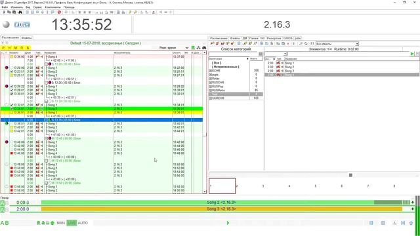
Task: Click the network tree icon above schedule grid
Action: pyautogui.click(x=198, y=48)
